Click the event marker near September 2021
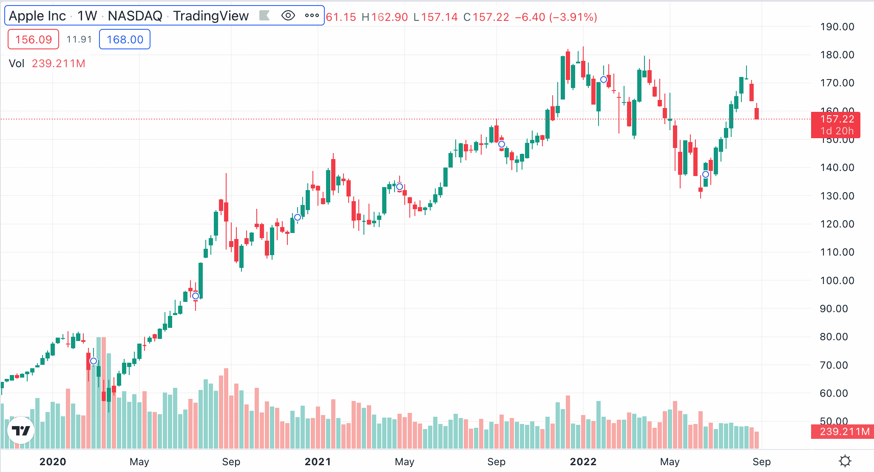Screen dimensions: 874x472 pyautogui.click(x=502, y=144)
